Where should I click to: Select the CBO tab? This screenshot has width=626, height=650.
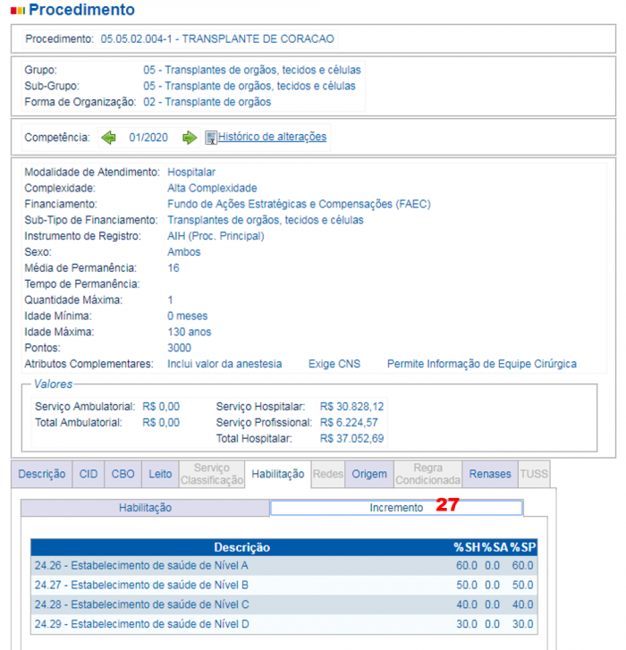[121, 474]
